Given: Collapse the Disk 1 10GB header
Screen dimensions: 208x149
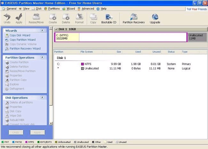Looking at the screenshot, I should coord(56,29).
